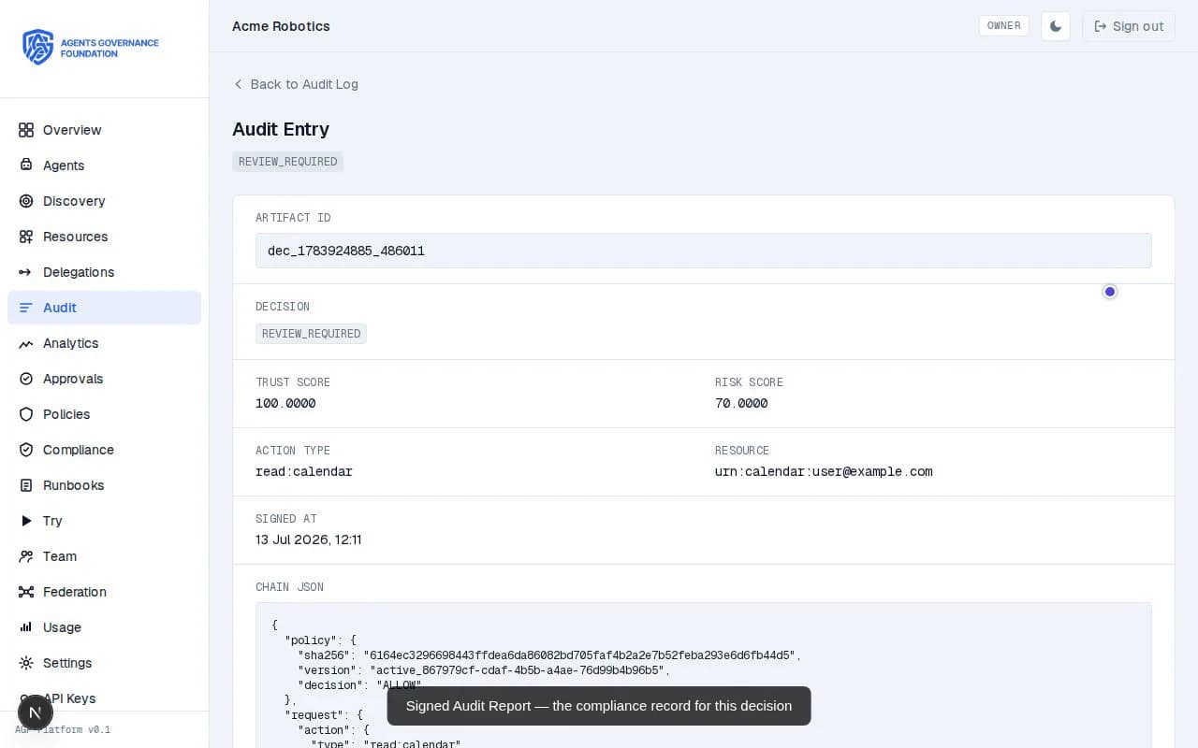
Task: Open the Team page
Action: [x=104, y=556]
